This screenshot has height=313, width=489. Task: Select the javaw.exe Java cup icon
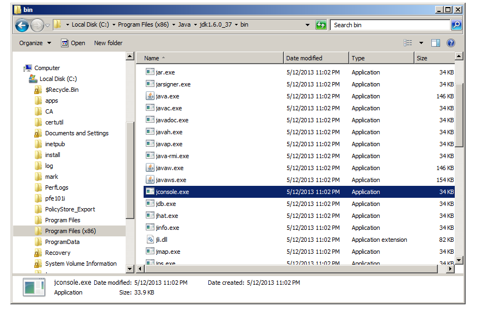(x=150, y=167)
